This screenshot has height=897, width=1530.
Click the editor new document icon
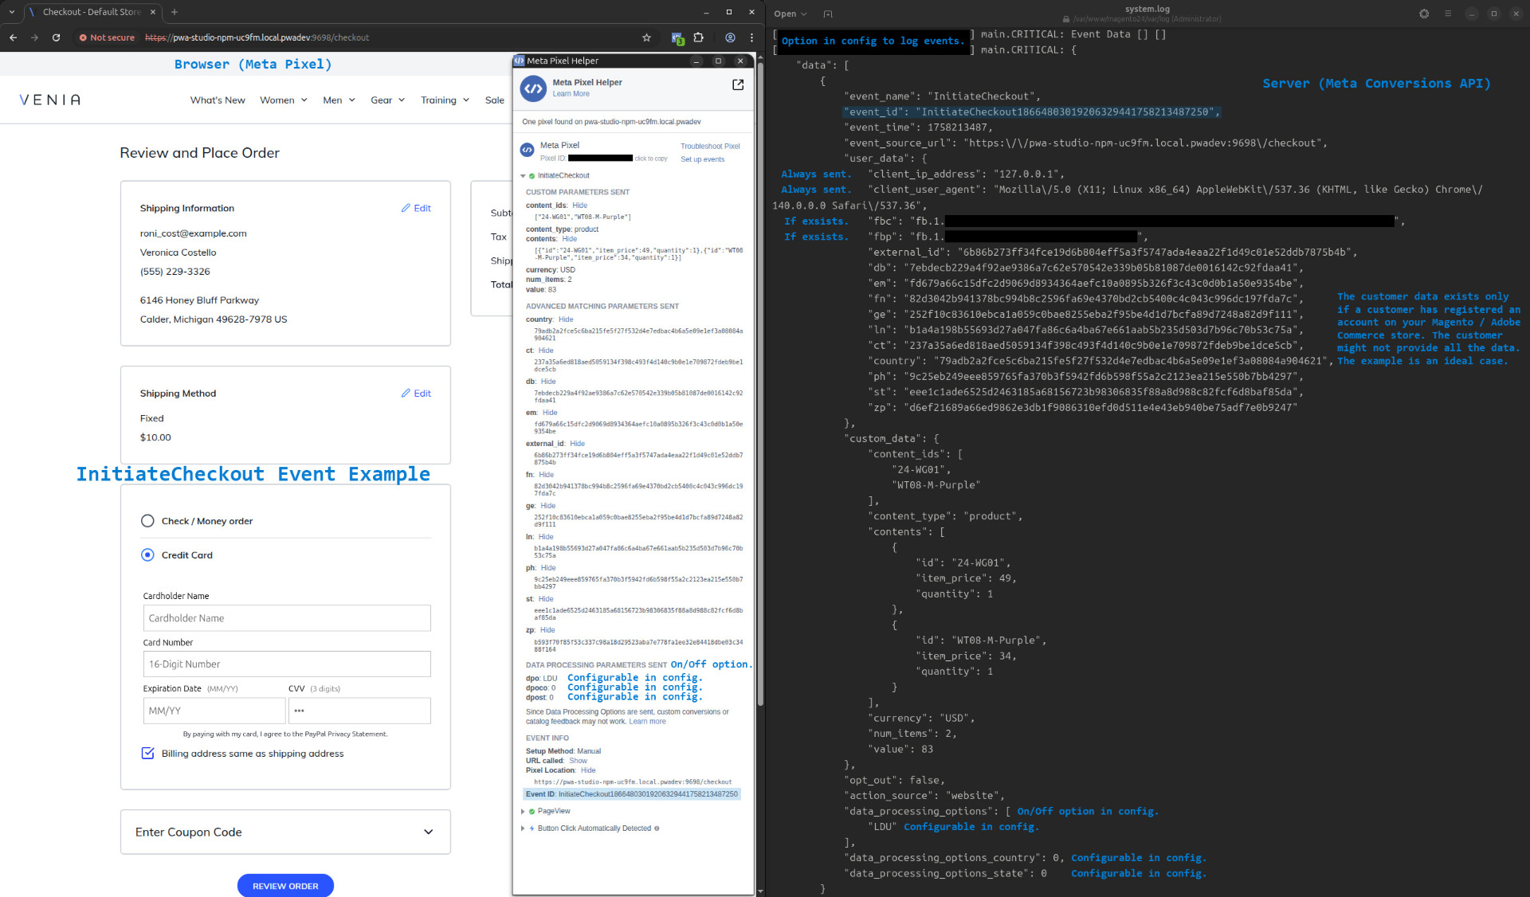(828, 14)
